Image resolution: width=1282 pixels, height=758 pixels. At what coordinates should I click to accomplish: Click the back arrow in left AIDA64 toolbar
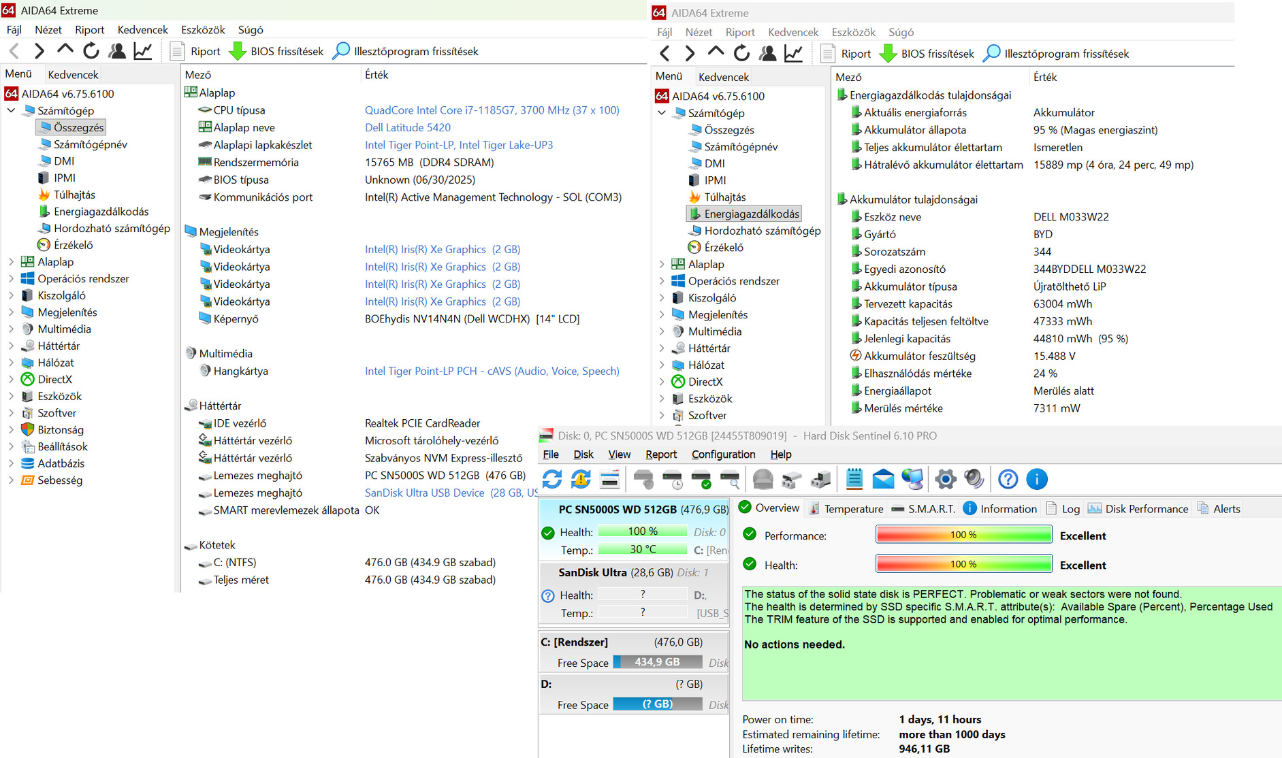[14, 51]
